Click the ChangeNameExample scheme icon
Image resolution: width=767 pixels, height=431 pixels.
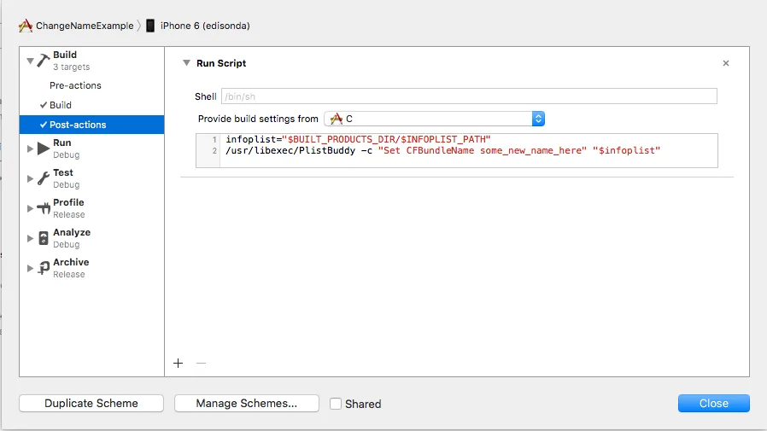26,26
